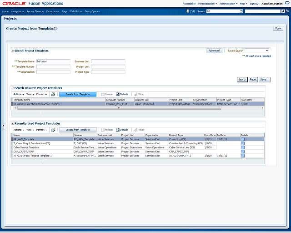Collapse the Recently Used Project Templates section
Screen dimensions: 291x233
(13, 123)
